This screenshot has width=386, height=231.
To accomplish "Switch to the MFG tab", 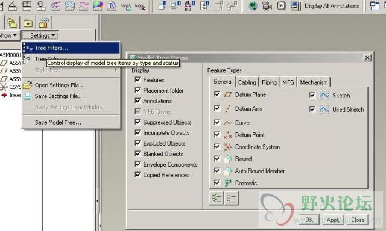I will tap(288, 82).
